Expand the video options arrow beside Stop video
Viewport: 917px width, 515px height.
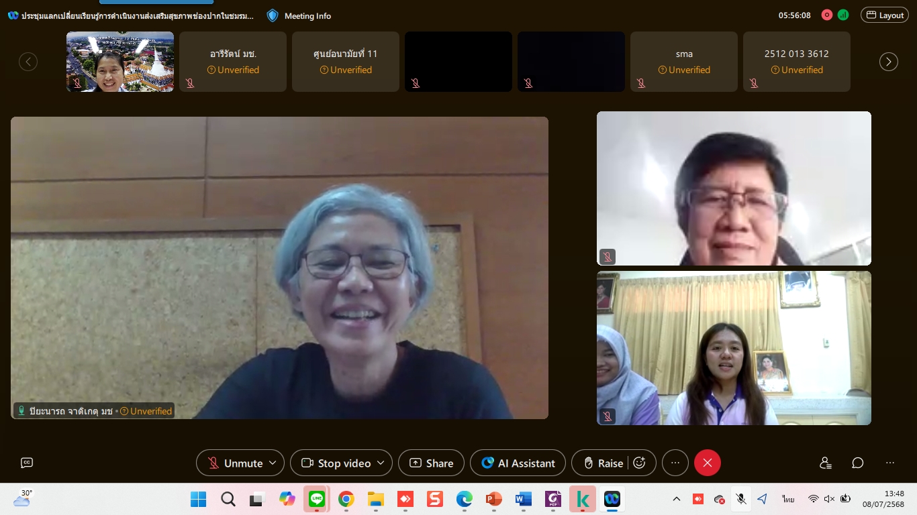(381, 463)
